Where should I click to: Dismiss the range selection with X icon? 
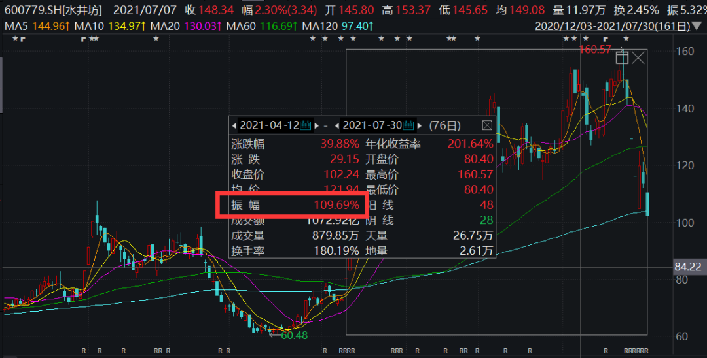click(638, 58)
